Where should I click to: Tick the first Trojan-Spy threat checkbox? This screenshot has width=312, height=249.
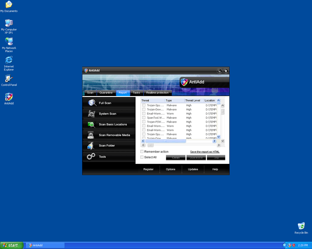(144, 105)
